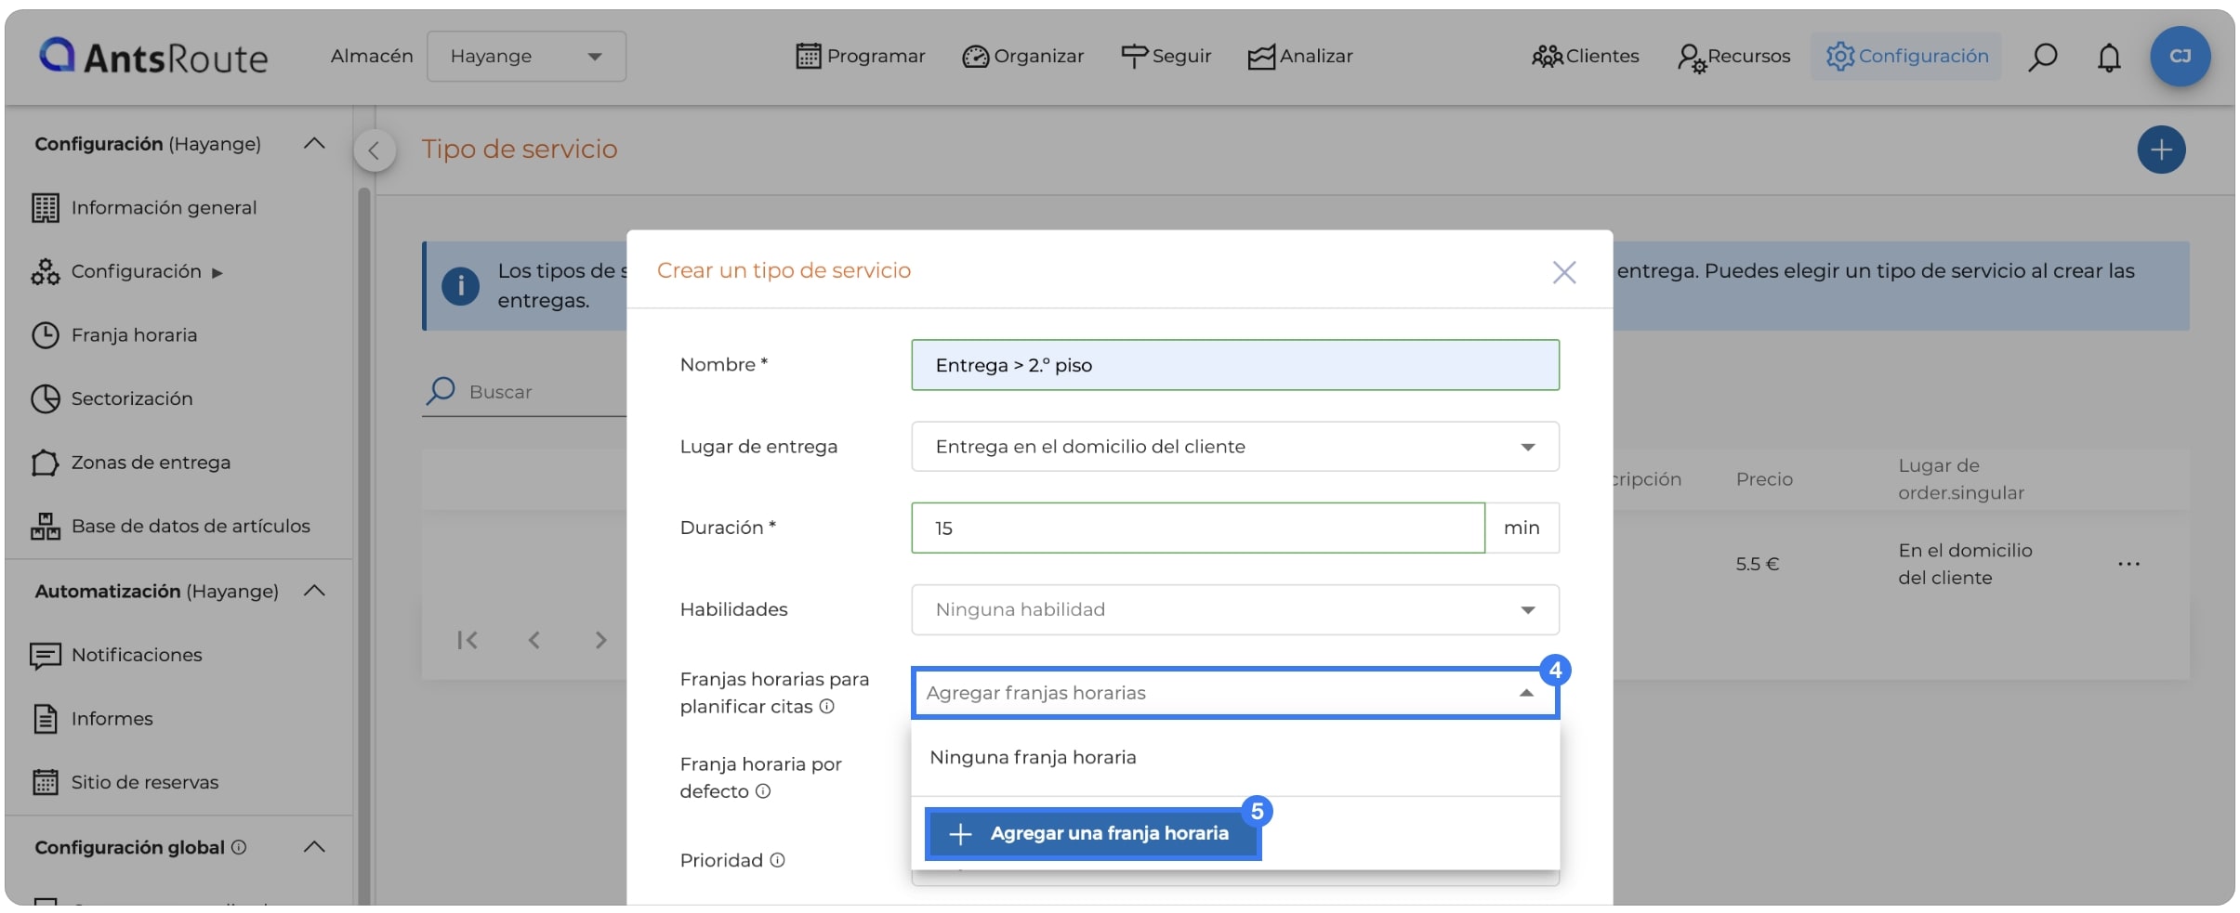The width and height of the screenshot is (2240, 913).
Task: Open Base de datos de artículos
Action: coord(191,526)
